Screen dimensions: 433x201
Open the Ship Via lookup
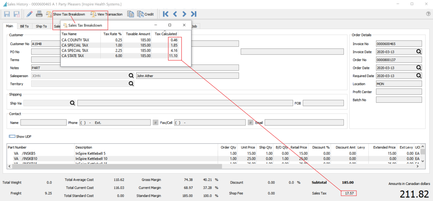point(72,103)
